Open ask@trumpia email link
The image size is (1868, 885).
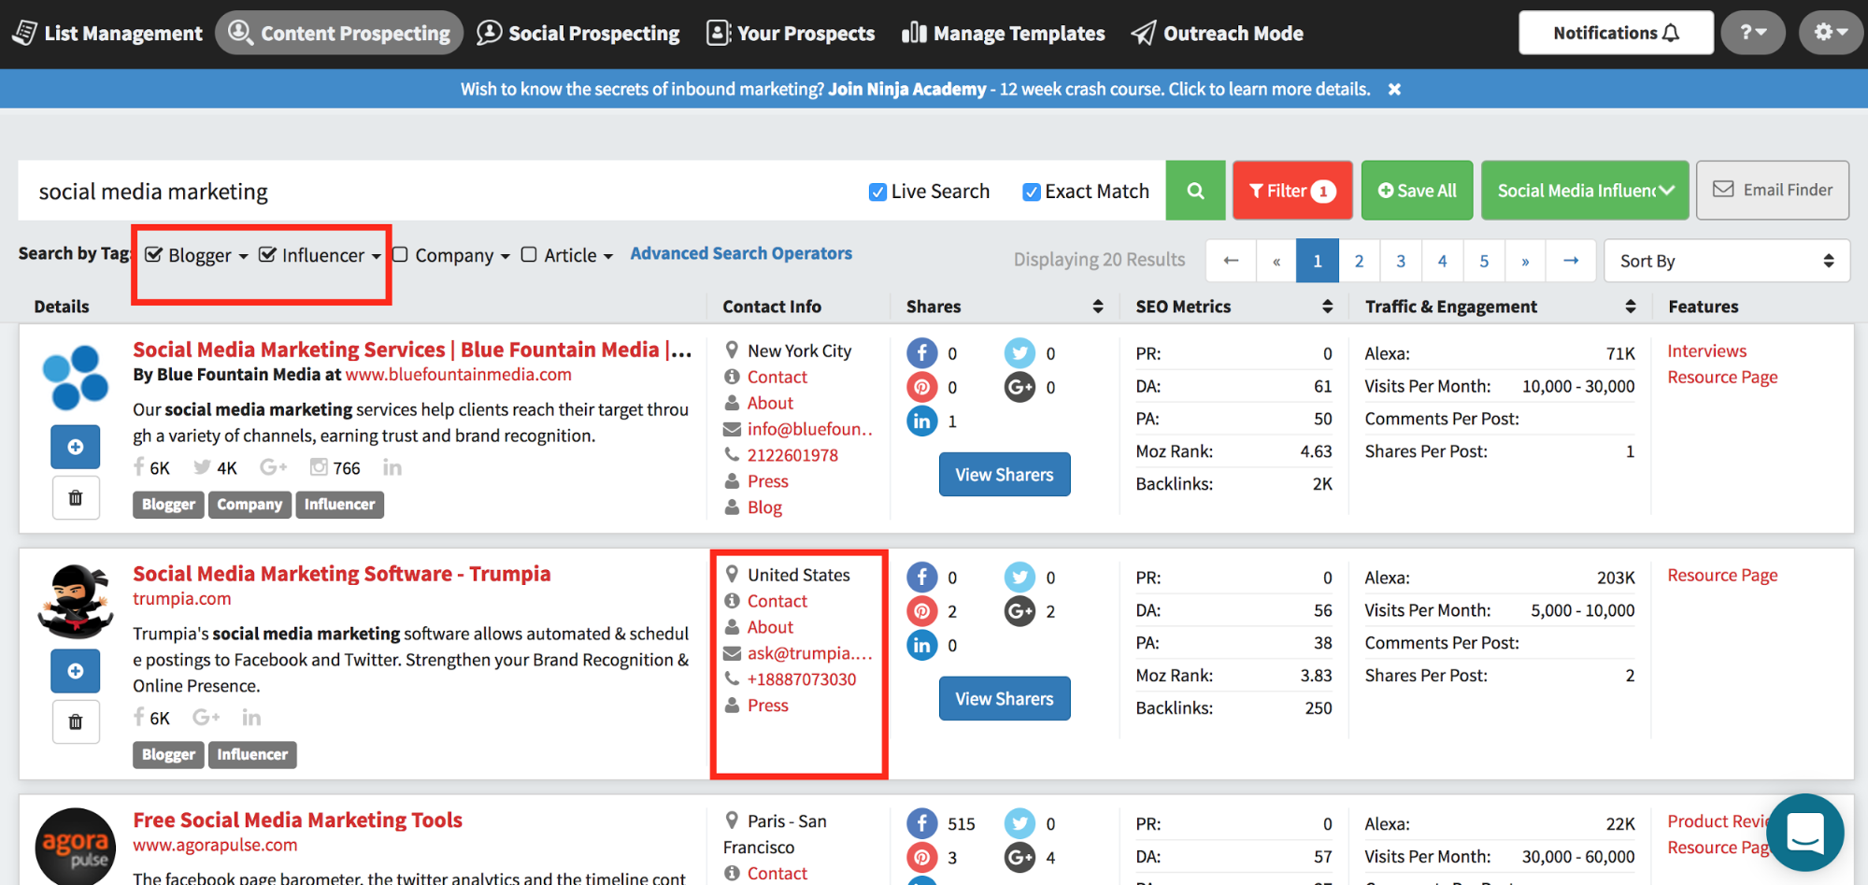[x=809, y=653]
